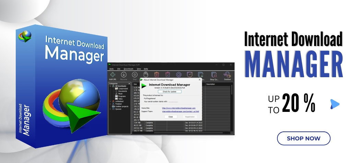Click the Add URL toolbar icon
The image size is (359, 163).
tap(113, 74)
